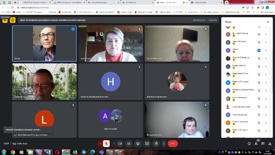Click the first yellow extension icon near the notice bar

5,20
